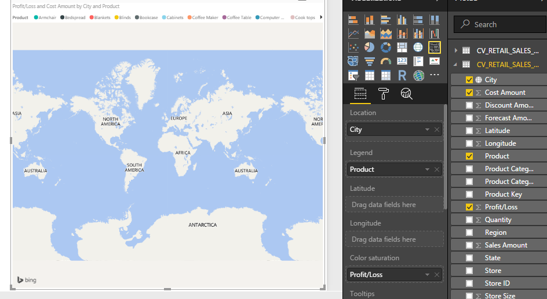Uncheck the Profit/Loss field checkbox
The image size is (547, 299).
click(469, 207)
